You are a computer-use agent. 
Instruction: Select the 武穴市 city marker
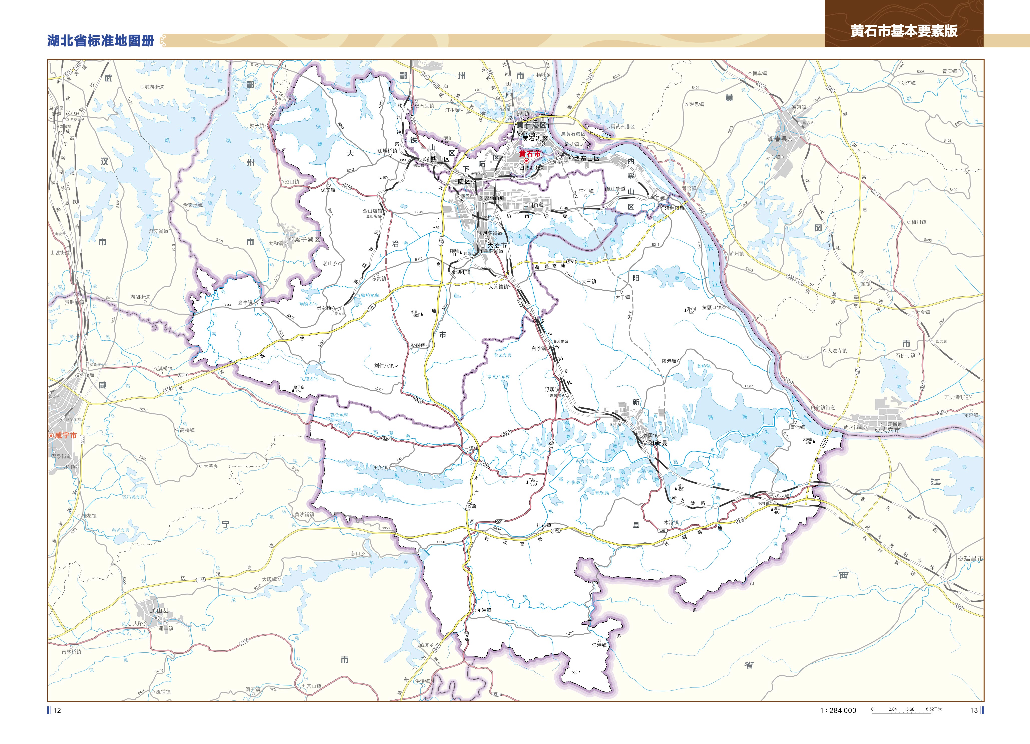(877, 429)
